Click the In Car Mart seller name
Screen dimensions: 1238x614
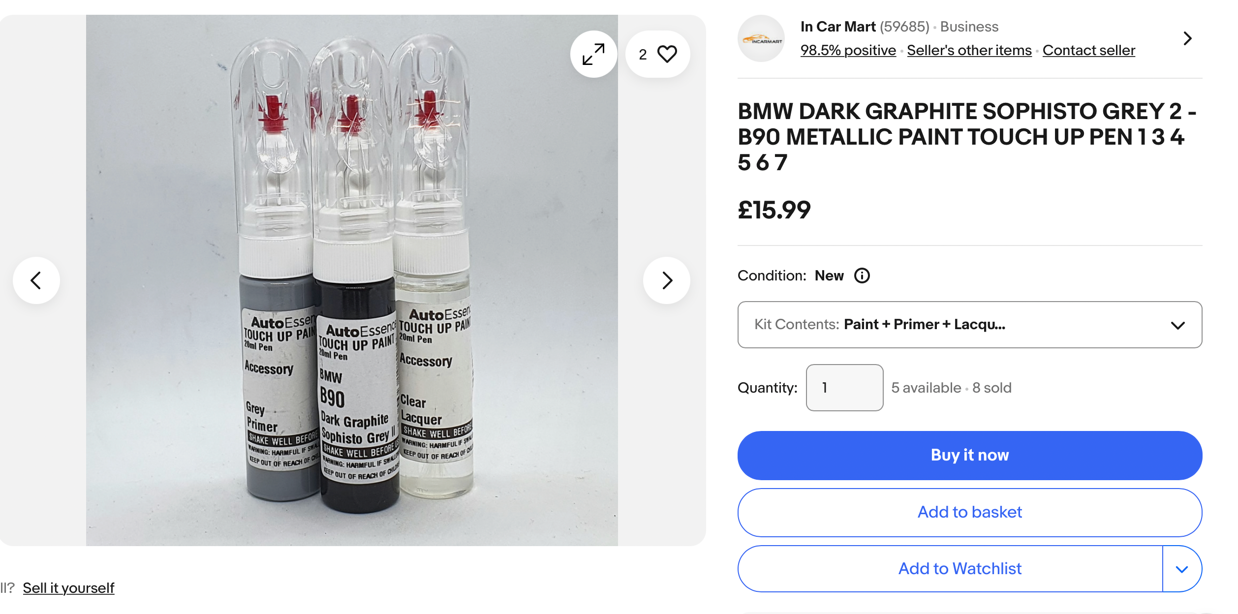click(838, 27)
